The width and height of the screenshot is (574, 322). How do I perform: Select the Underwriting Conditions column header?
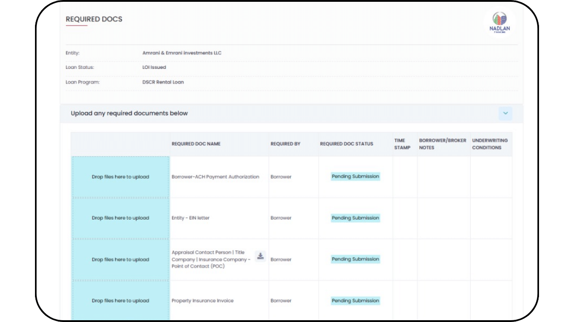[490, 144]
